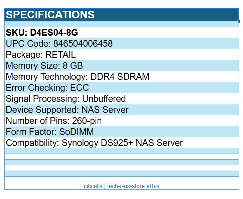The width and height of the screenshot is (243, 199).
Task: Select the Number of Pins: 260-pin row
Action: click(x=122, y=121)
